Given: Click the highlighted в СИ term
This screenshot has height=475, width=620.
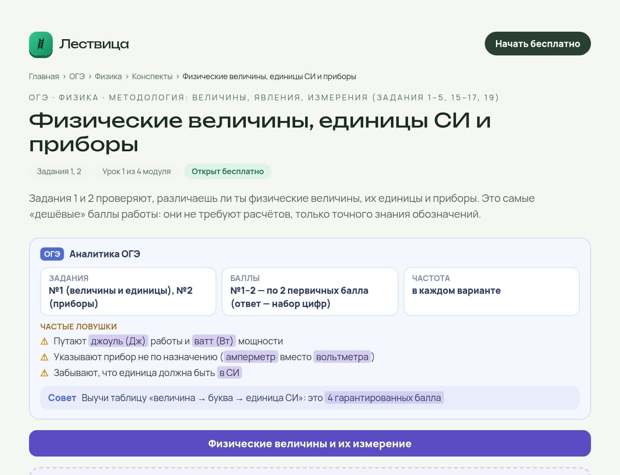Looking at the screenshot, I should click(x=230, y=373).
